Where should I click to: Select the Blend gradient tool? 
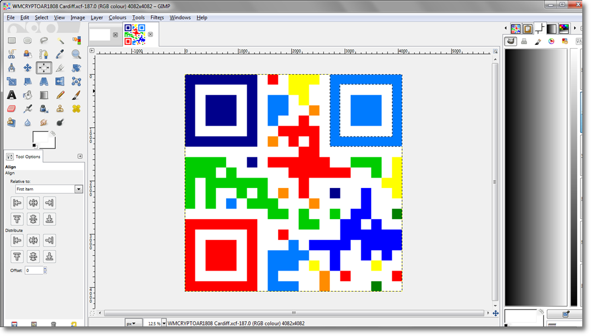click(44, 95)
